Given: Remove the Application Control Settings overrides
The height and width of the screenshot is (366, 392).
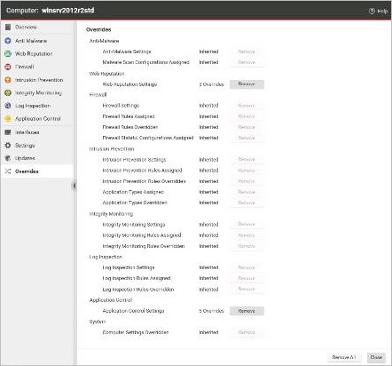Looking at the screenshot, I should 247,311.
